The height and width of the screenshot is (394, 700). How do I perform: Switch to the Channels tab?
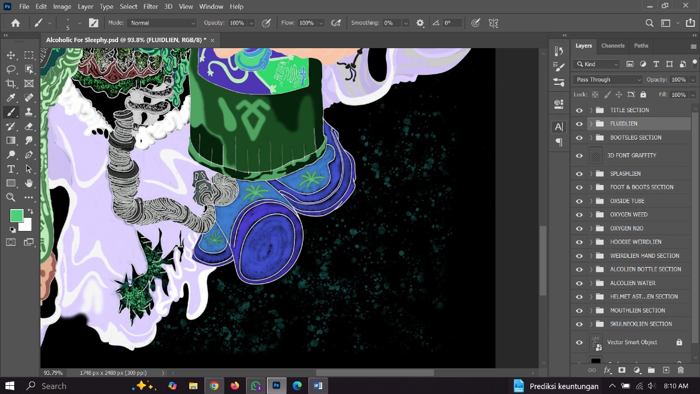coord(612,45)
